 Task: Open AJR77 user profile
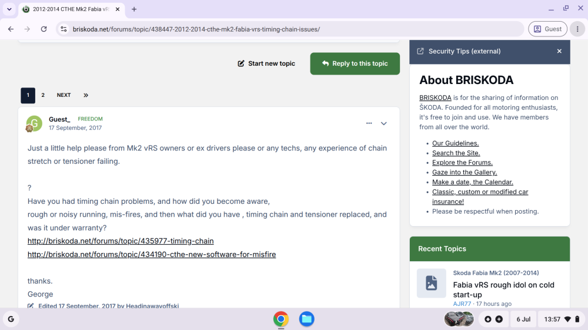pyautogui.click(x=462, y=304)
